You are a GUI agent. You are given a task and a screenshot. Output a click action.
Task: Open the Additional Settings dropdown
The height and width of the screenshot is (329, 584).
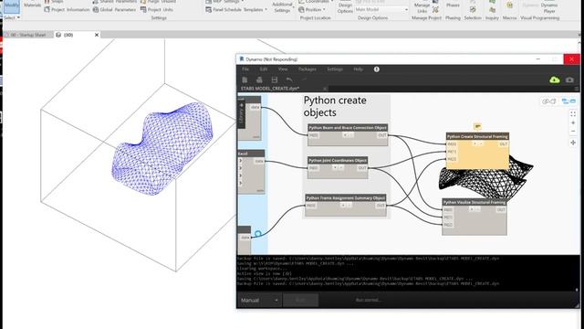click(282, 7)
